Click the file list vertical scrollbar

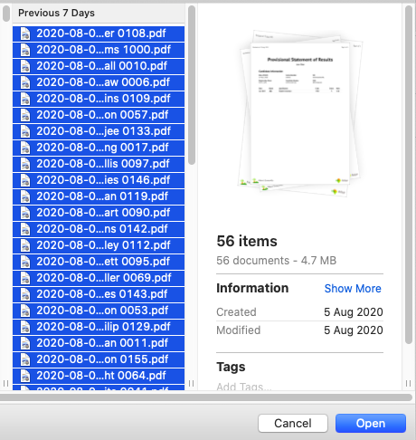tap(192, 85)
